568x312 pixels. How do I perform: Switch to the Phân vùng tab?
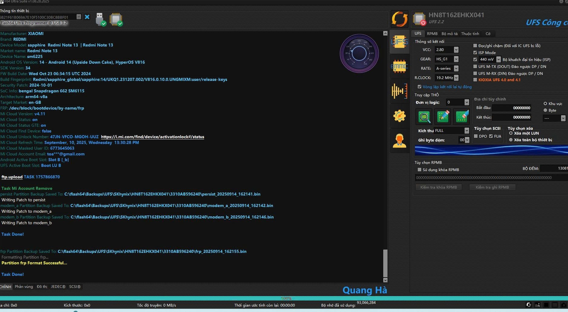click(24, 287)
